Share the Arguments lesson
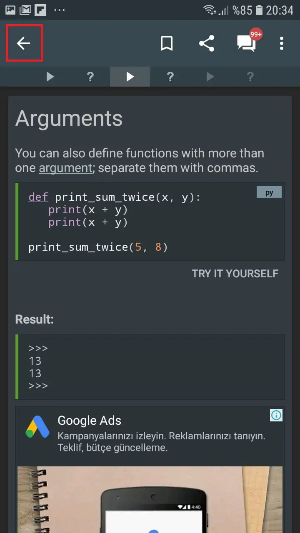Viewport: 300px width, 533px height. point(207,43)
